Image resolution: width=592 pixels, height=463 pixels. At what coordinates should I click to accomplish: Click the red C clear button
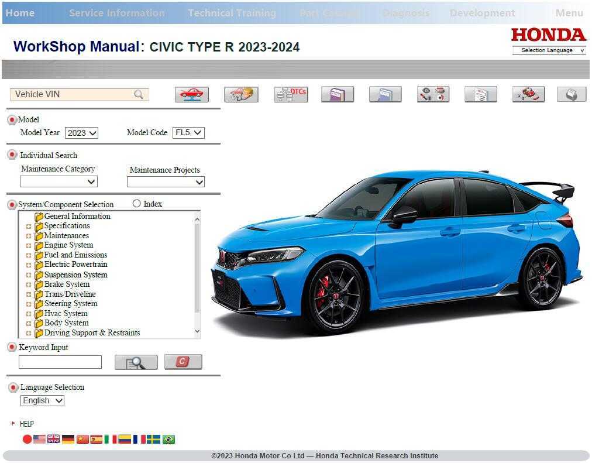pyautogui.click(x=183, y=362)
